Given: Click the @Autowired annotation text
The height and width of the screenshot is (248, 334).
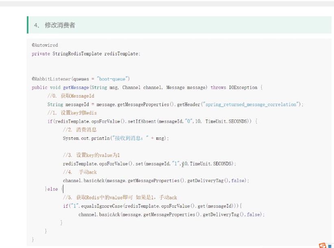Looking at the screenshot, I should (45, 45).
